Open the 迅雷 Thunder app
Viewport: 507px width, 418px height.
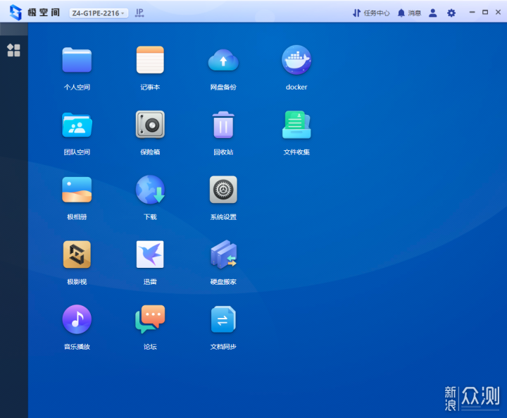tap(150, 254)
